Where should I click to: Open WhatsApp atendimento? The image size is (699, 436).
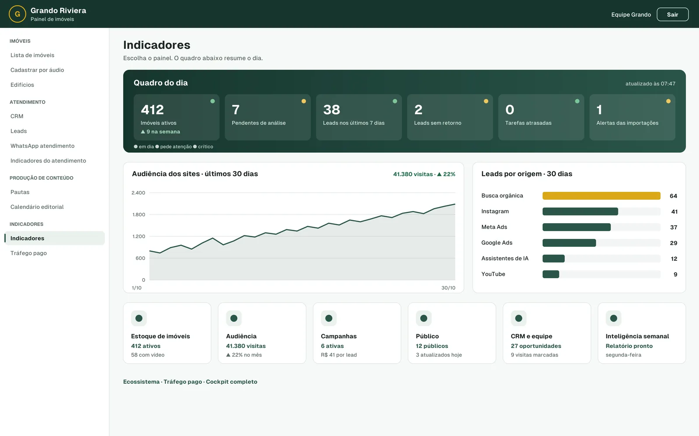(55, 146)
